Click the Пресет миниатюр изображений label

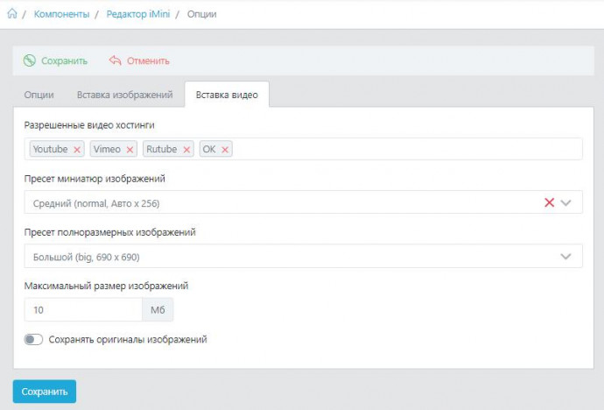95,179
